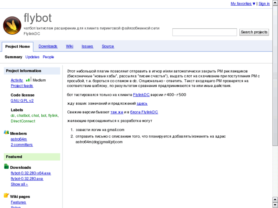Focus the project search input field

pos(205,32)
